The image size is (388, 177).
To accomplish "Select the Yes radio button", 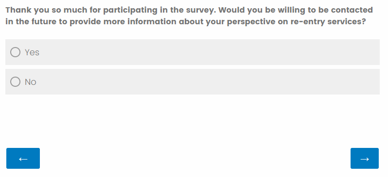I will click(x=16, y=52).
